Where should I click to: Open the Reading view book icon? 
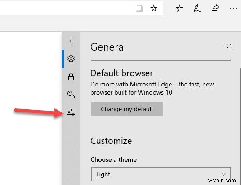(139, 9)
